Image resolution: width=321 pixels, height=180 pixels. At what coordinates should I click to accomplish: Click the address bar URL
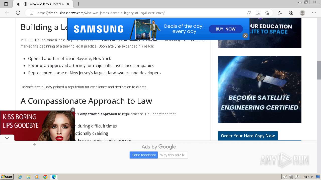click(x=101, y=13)
